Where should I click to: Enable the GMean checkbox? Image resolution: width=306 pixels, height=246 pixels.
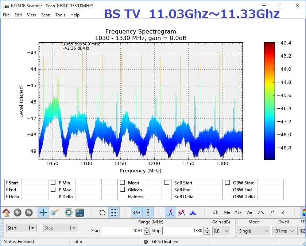(122, 189)
